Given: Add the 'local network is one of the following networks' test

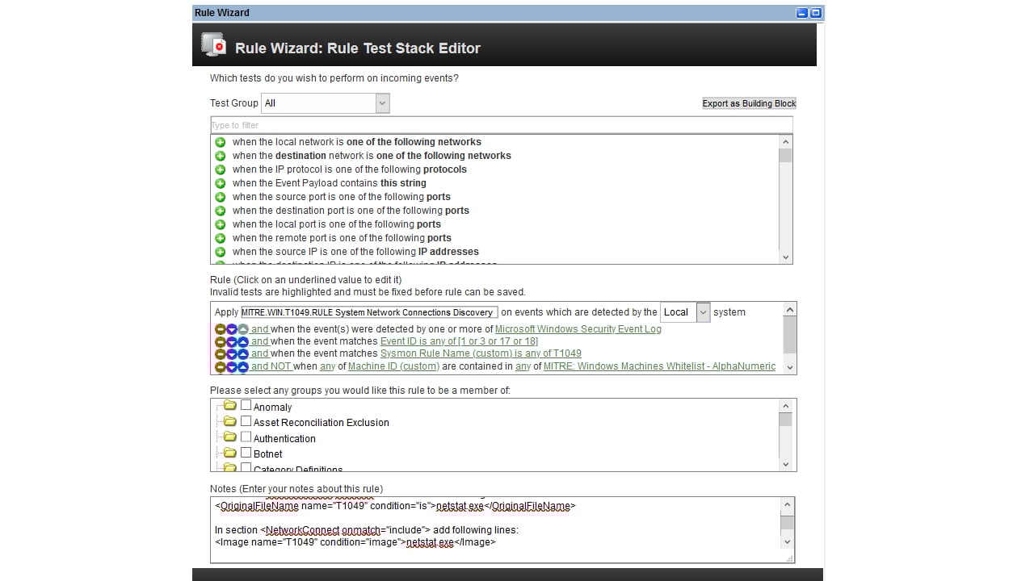Looking at the screenshot, I should click(221, 141).
